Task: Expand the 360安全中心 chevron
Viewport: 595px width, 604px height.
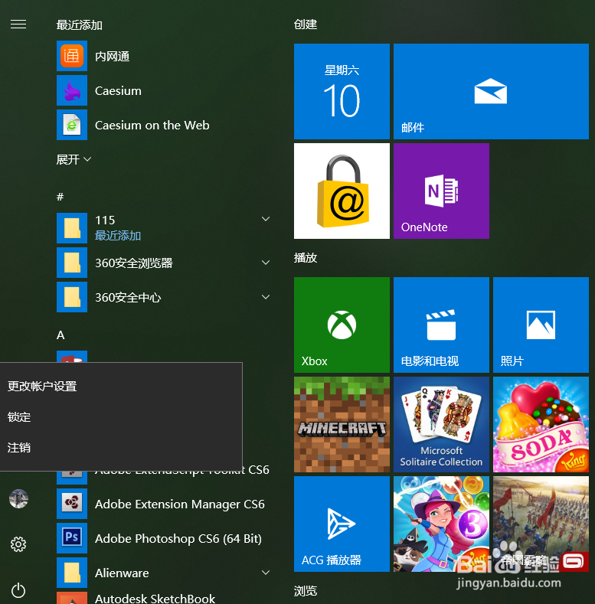Action: click(266, 297)
